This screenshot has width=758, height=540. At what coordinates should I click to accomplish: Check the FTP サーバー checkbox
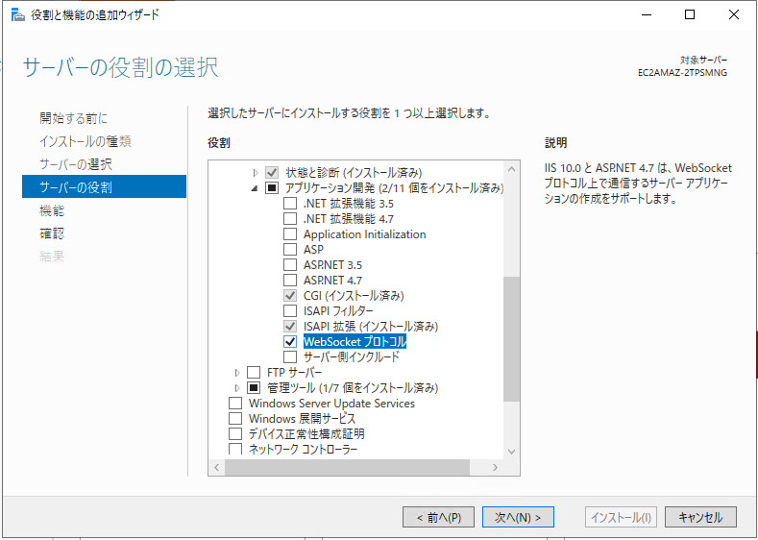coord(254,373)
